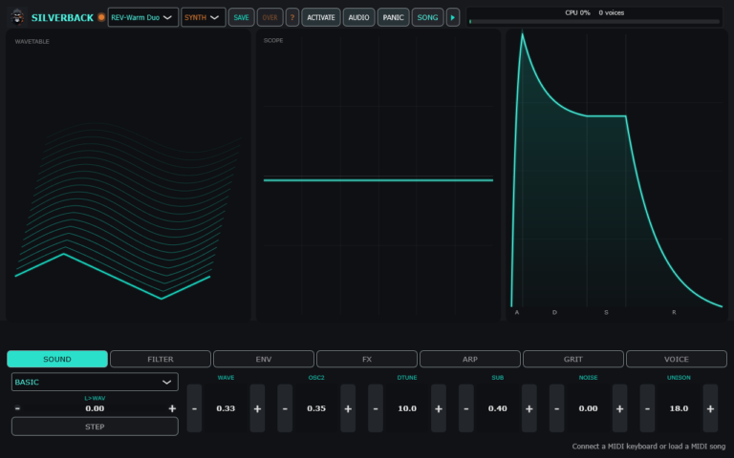
Task: Expand the BASIC wavetable dropdown
Action: click(95, 382)
